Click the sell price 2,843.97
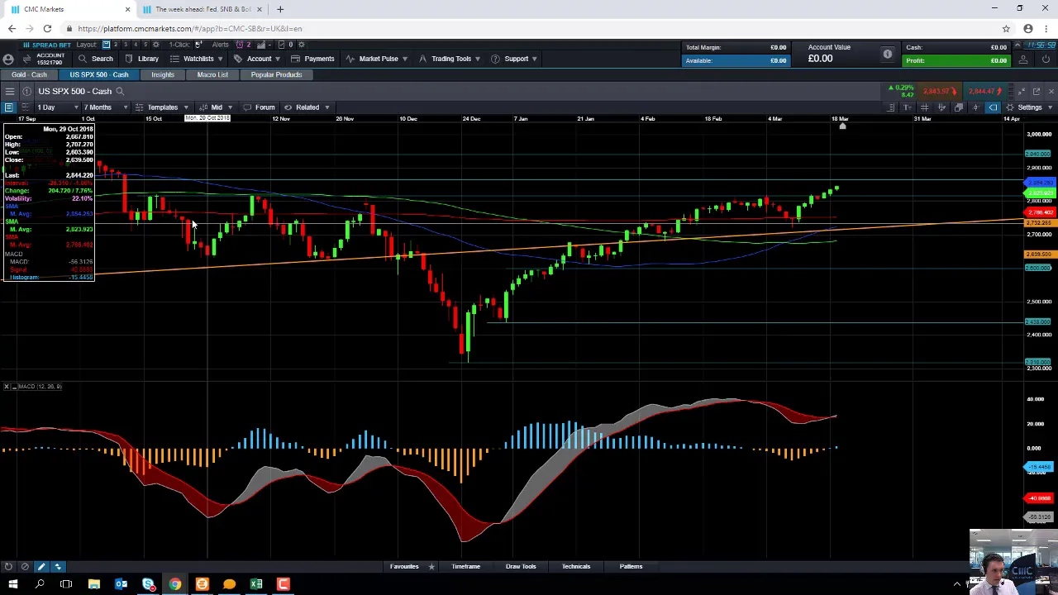1058x595 pixels. (x=940, y=91)
